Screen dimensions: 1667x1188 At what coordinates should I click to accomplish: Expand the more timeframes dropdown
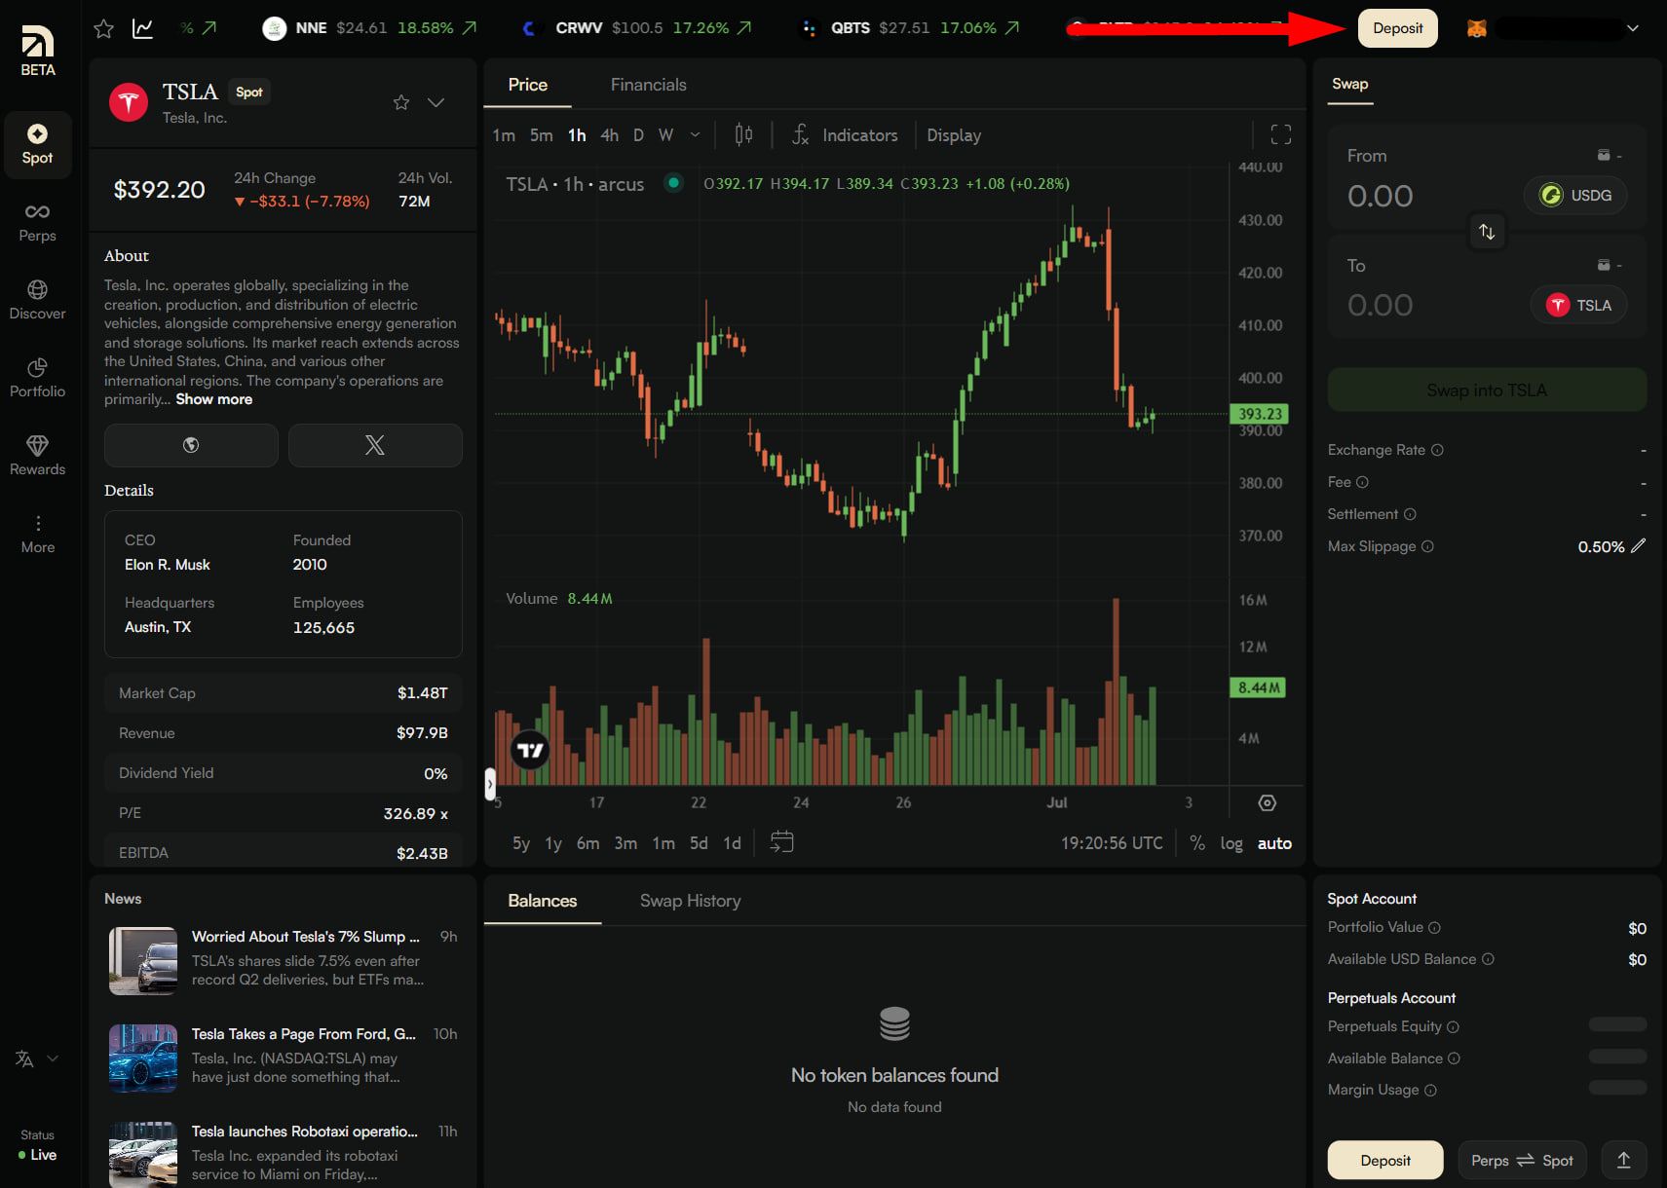pos(696,134)
